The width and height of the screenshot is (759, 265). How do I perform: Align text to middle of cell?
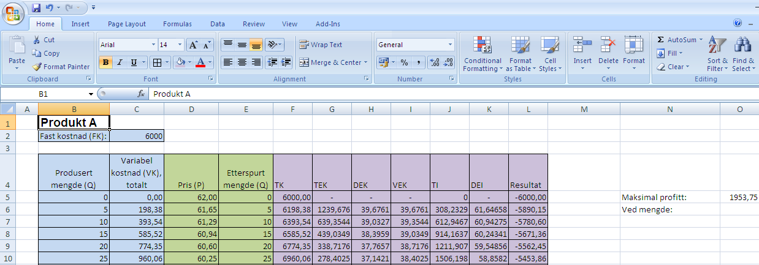click(242, 45)
